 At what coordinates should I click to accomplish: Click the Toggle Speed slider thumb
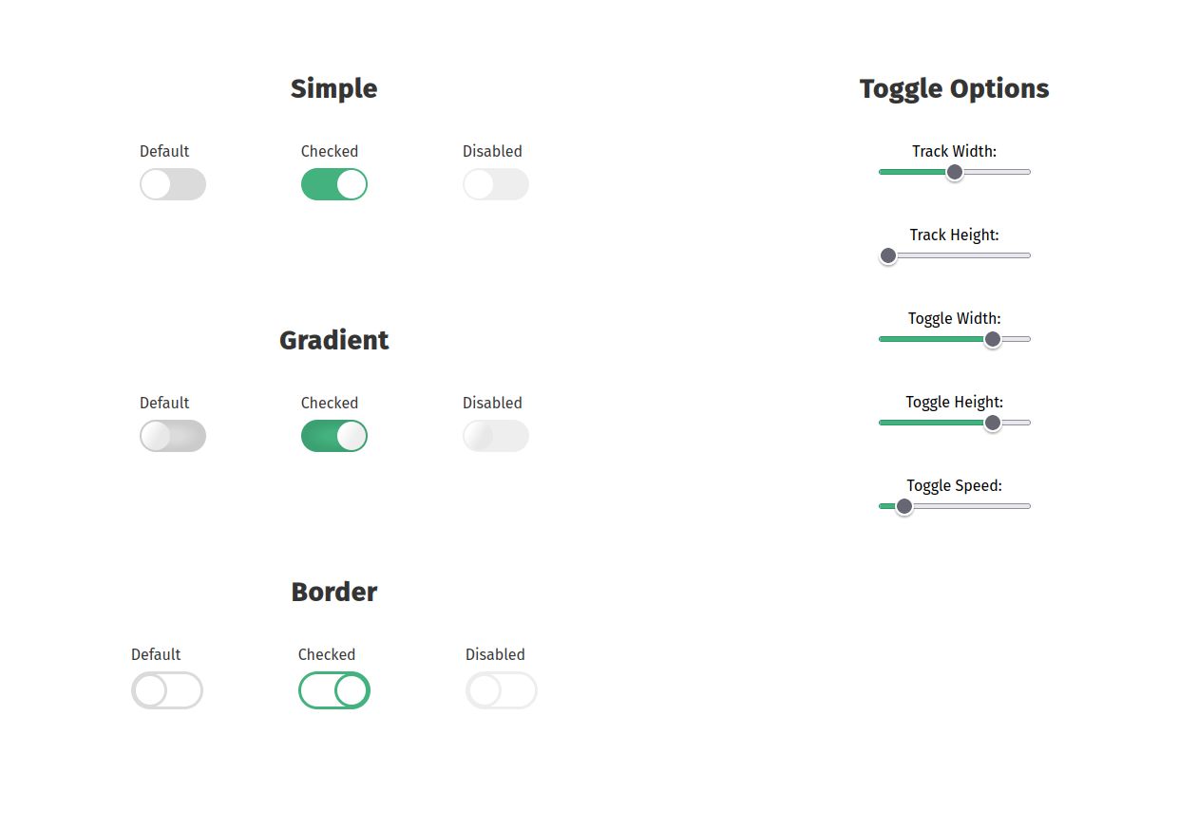(904, 506)
